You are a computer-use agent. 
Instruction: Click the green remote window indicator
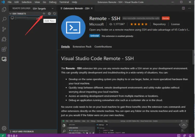coord(3,135)
